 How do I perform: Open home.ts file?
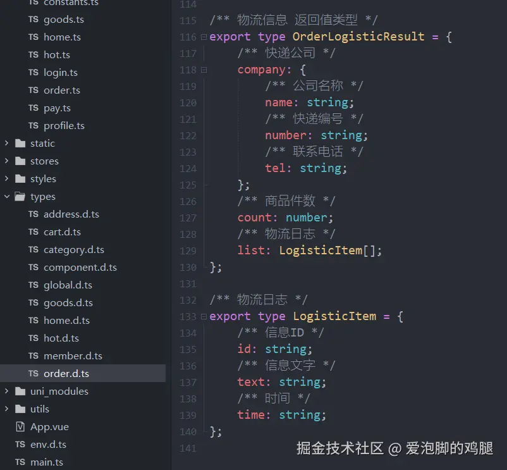pos(62,37)
